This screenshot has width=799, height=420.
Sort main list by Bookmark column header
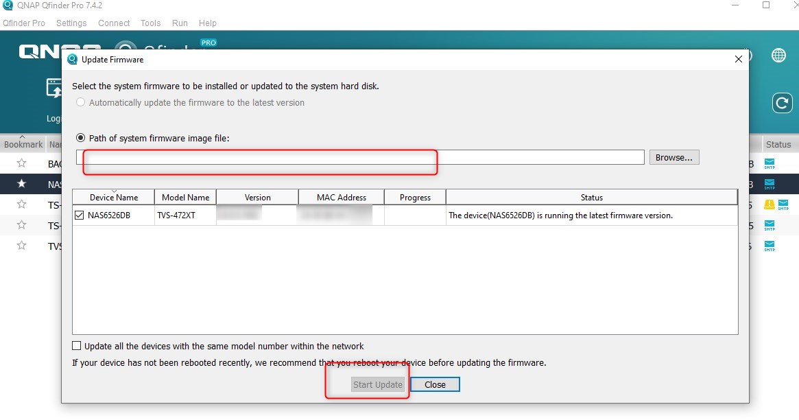pos(23,144)
